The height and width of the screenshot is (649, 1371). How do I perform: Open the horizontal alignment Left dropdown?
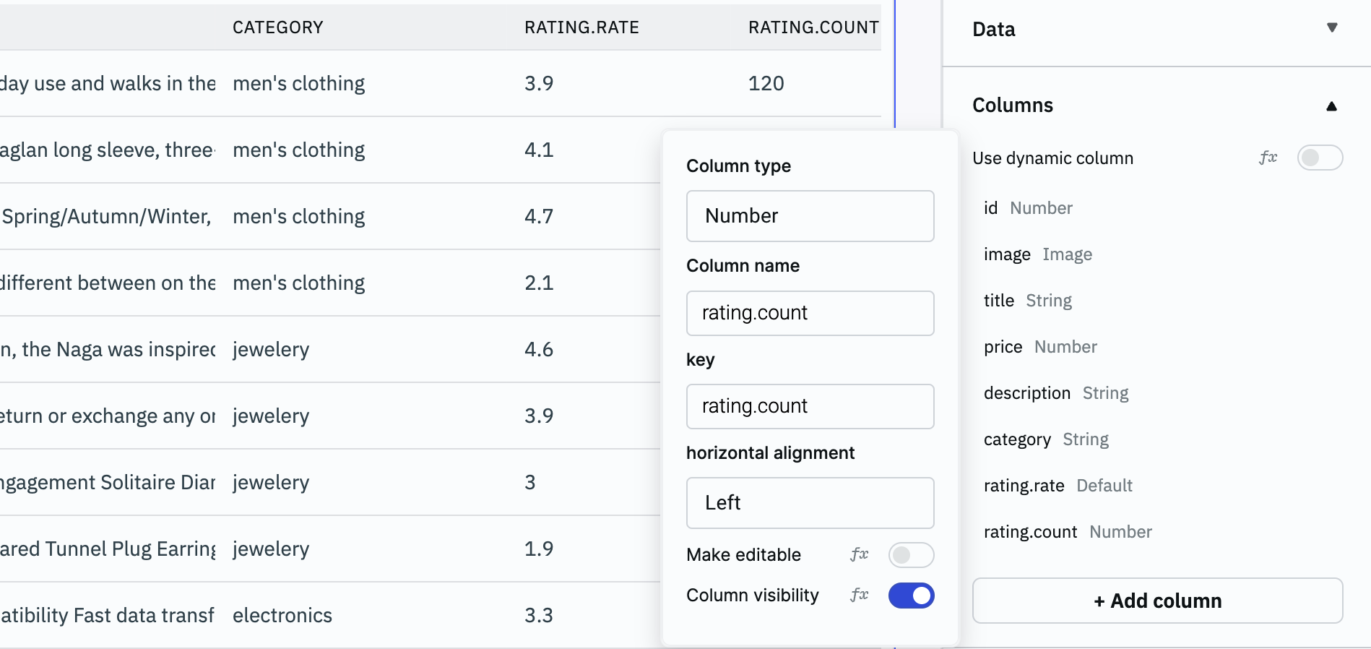(810, 503)
